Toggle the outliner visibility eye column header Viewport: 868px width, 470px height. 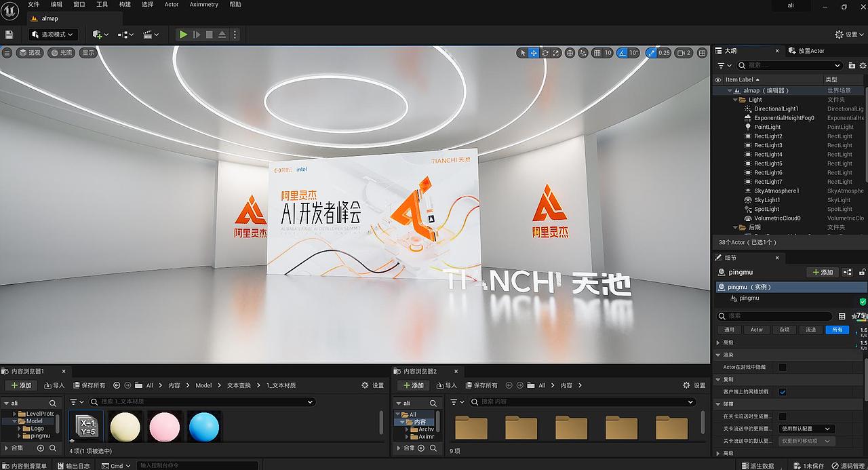[718, 79]
